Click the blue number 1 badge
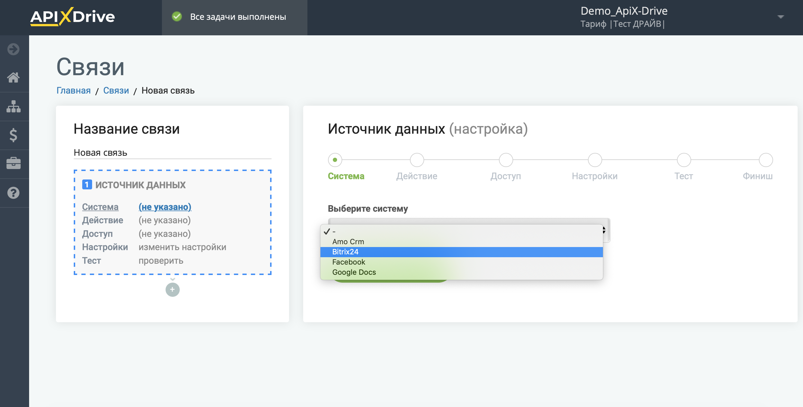The width and height of the screenshot is (803, 407). (x=87, y=185)
